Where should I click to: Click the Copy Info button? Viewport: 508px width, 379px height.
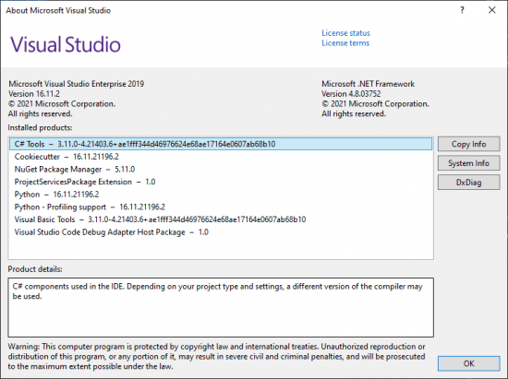click(468, 144)
